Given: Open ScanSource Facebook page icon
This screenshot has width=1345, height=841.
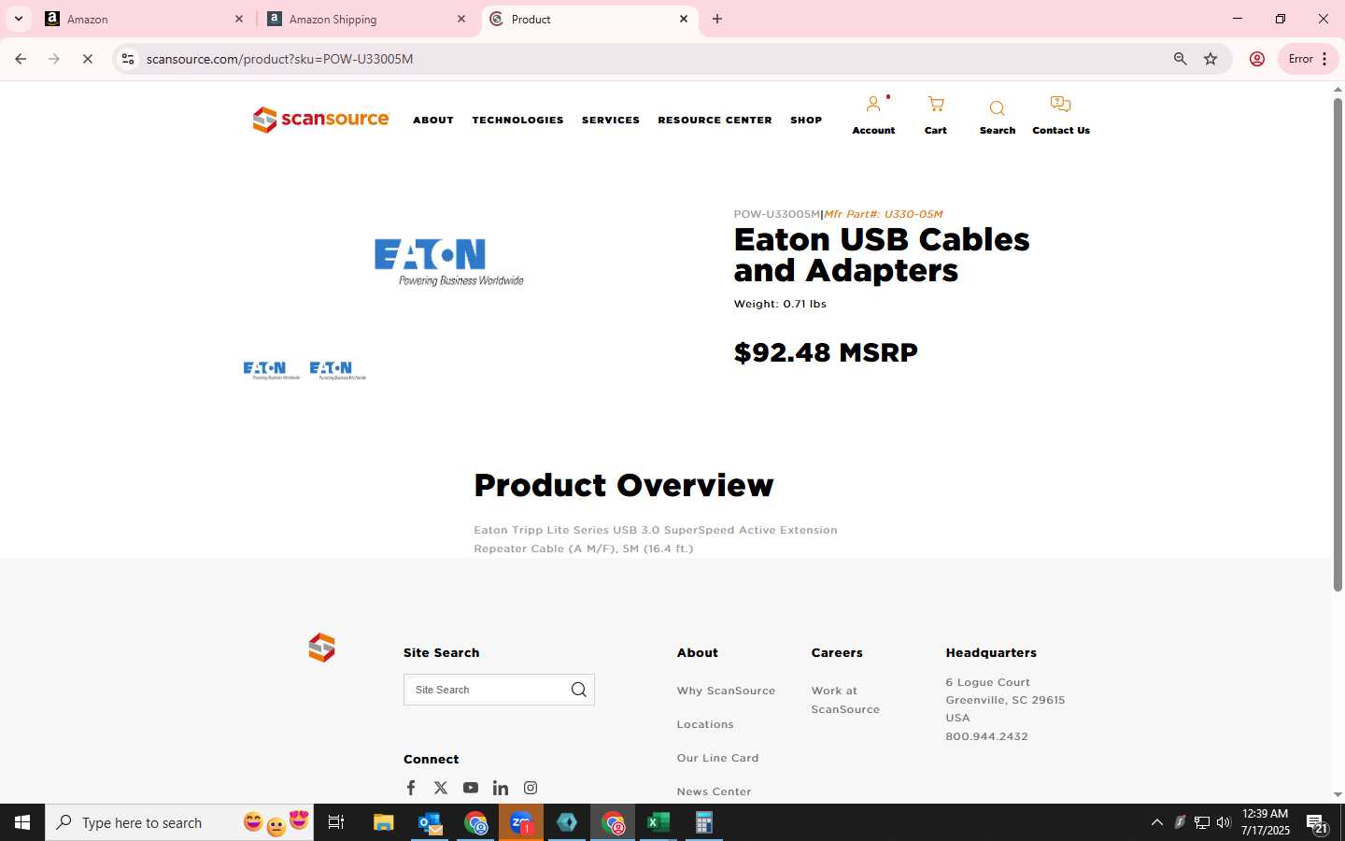Looking at the screenshot, I should click(411, 788).
